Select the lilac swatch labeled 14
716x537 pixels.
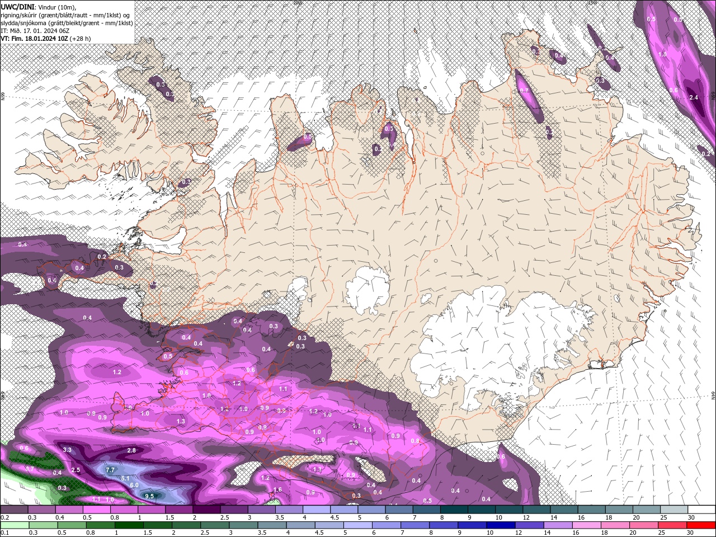[x=558, y=525]
